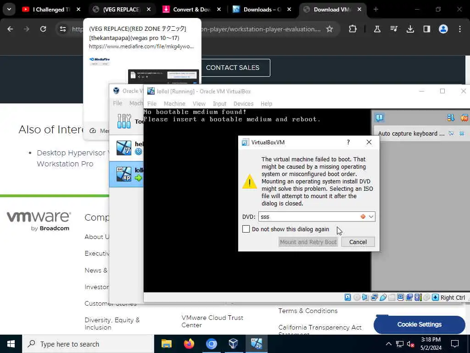Click the audio indicator icon in VM status bar
The height and width of the screenshot is (353, 470).
coord(365,297)
